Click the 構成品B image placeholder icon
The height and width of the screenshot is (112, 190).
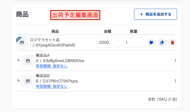[x=28, y=81]
